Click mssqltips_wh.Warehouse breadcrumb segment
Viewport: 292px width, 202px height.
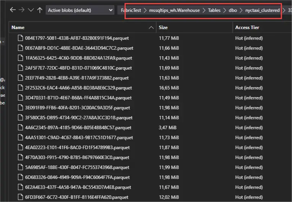[174, 10]
